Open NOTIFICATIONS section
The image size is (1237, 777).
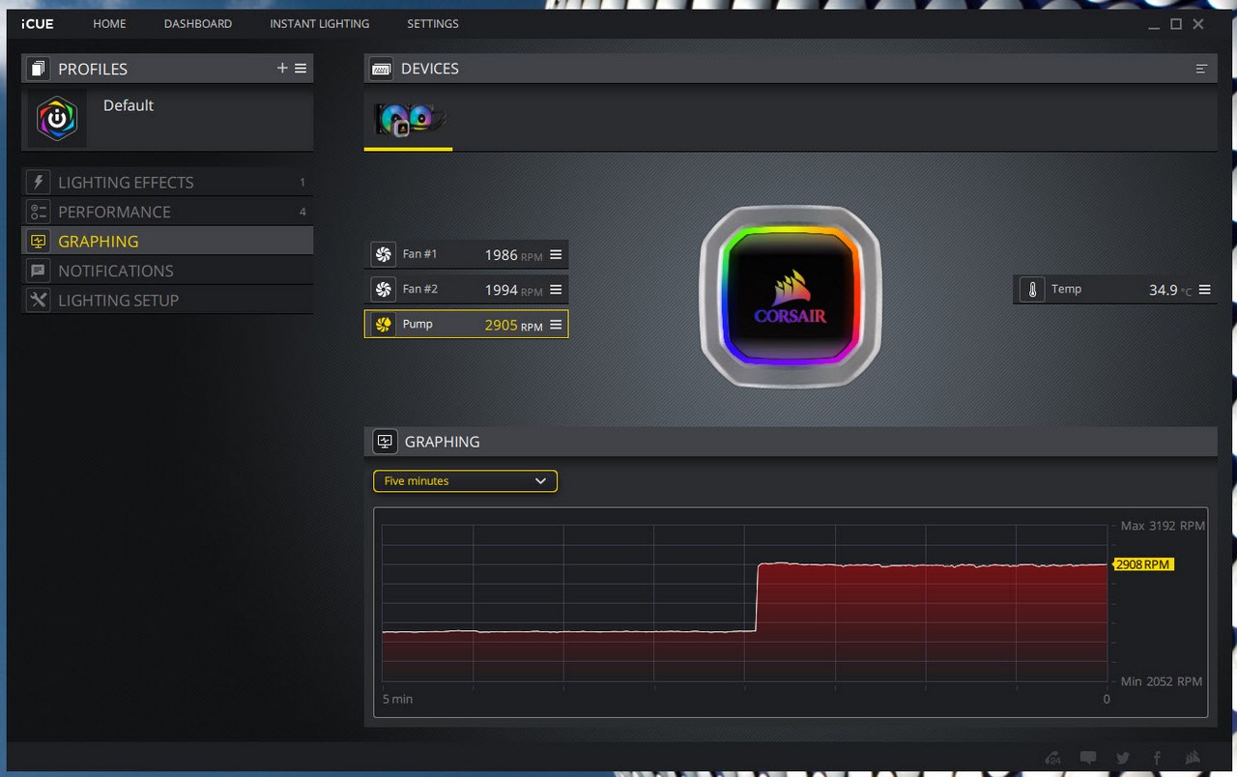click(167, 271)
